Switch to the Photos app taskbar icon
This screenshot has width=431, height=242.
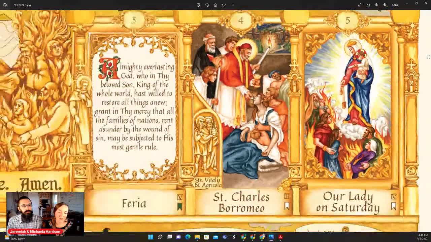(271, 237)
